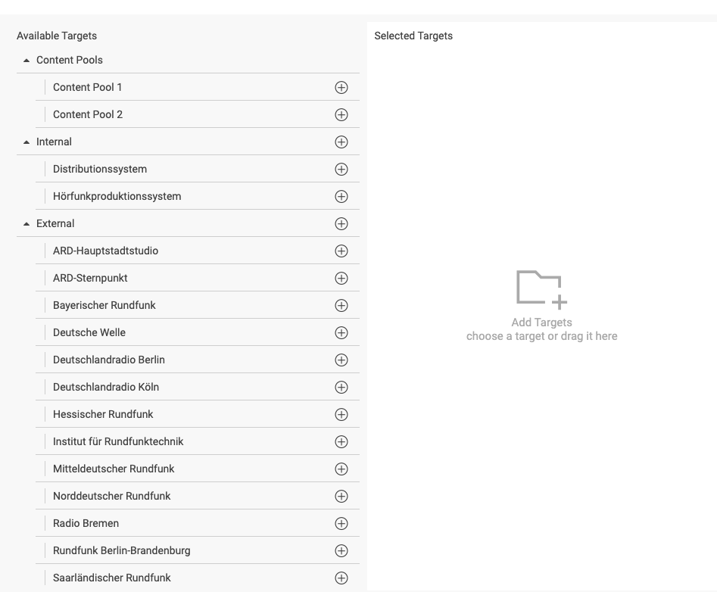The width and height of the screenshot is (717, 592).
Task: Add Saarländischer Rundfunk via plus icon
Action: [x=341, y=578]
